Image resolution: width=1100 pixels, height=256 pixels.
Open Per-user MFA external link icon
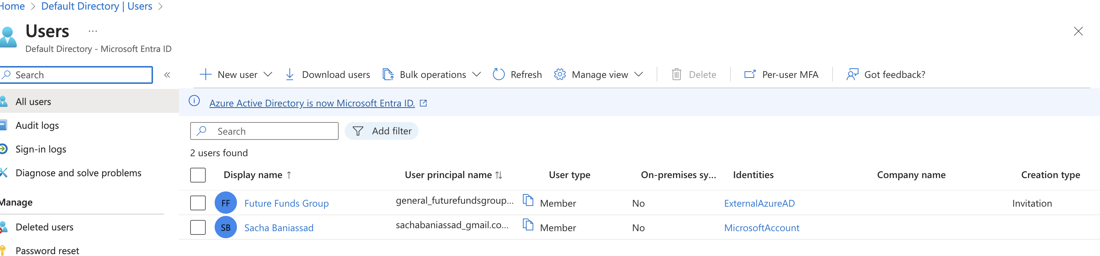[x=750, y=75]
